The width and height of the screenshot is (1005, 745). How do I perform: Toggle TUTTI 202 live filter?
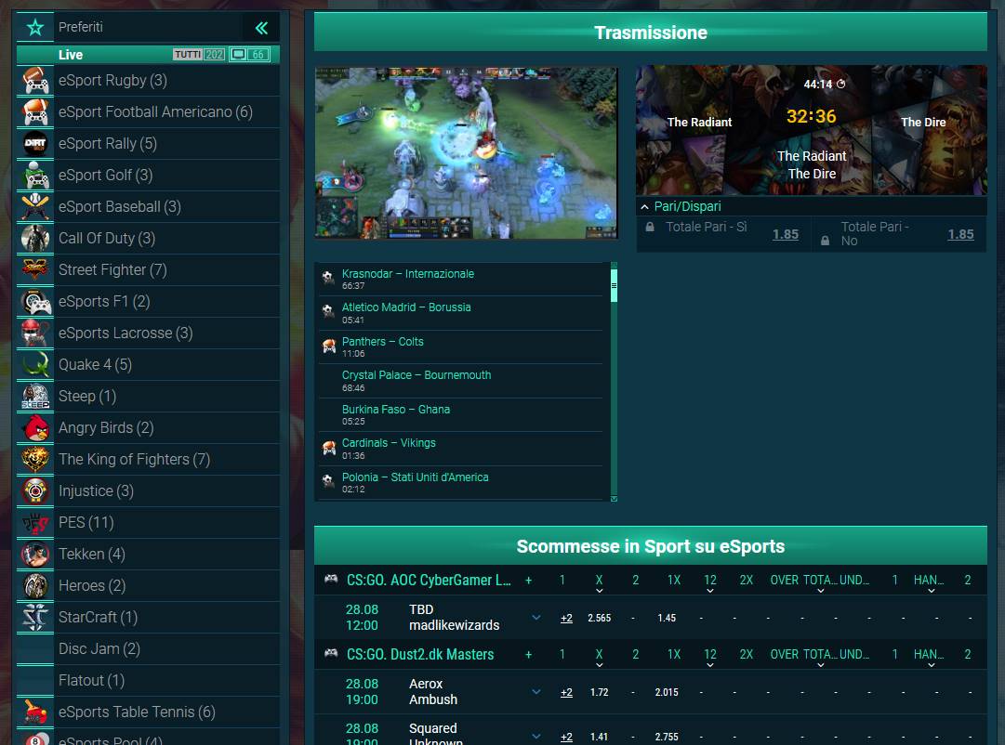199,55
